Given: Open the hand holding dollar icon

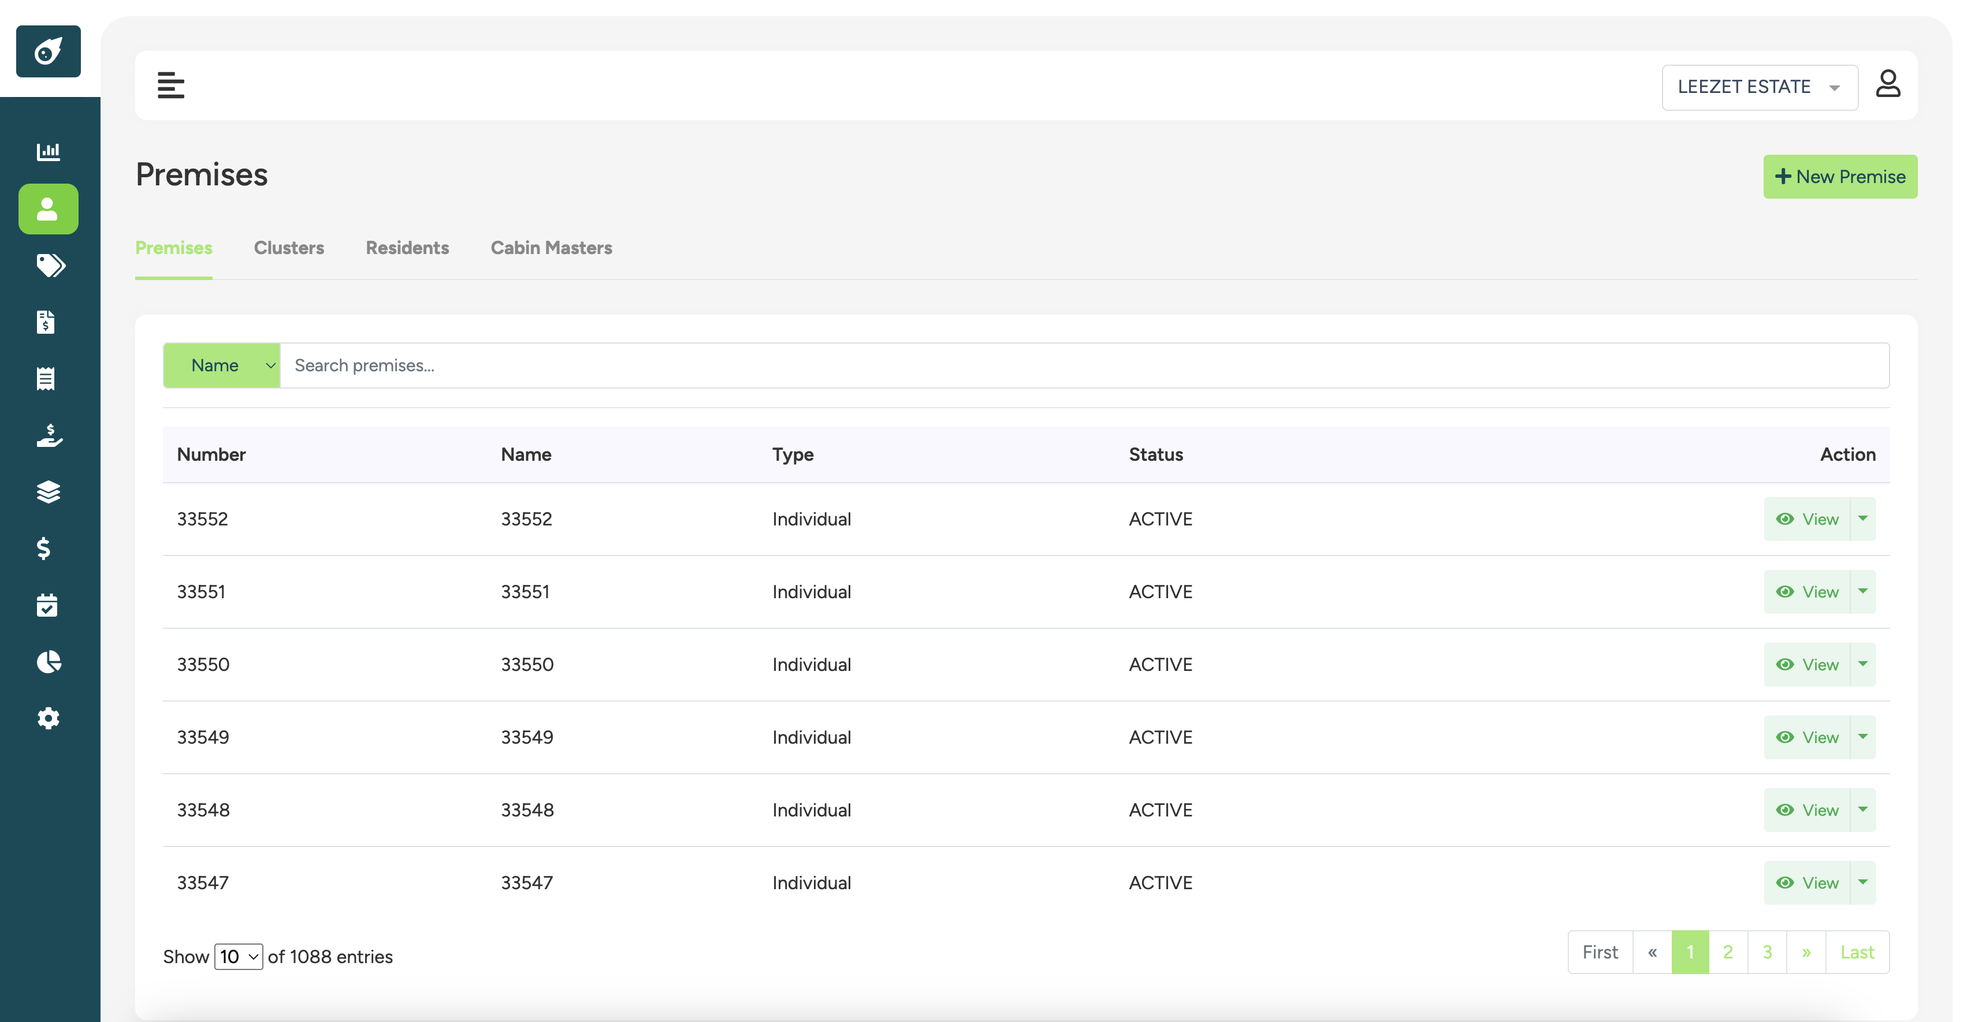Looking at the screenshot, I should [x=50, y=435].
